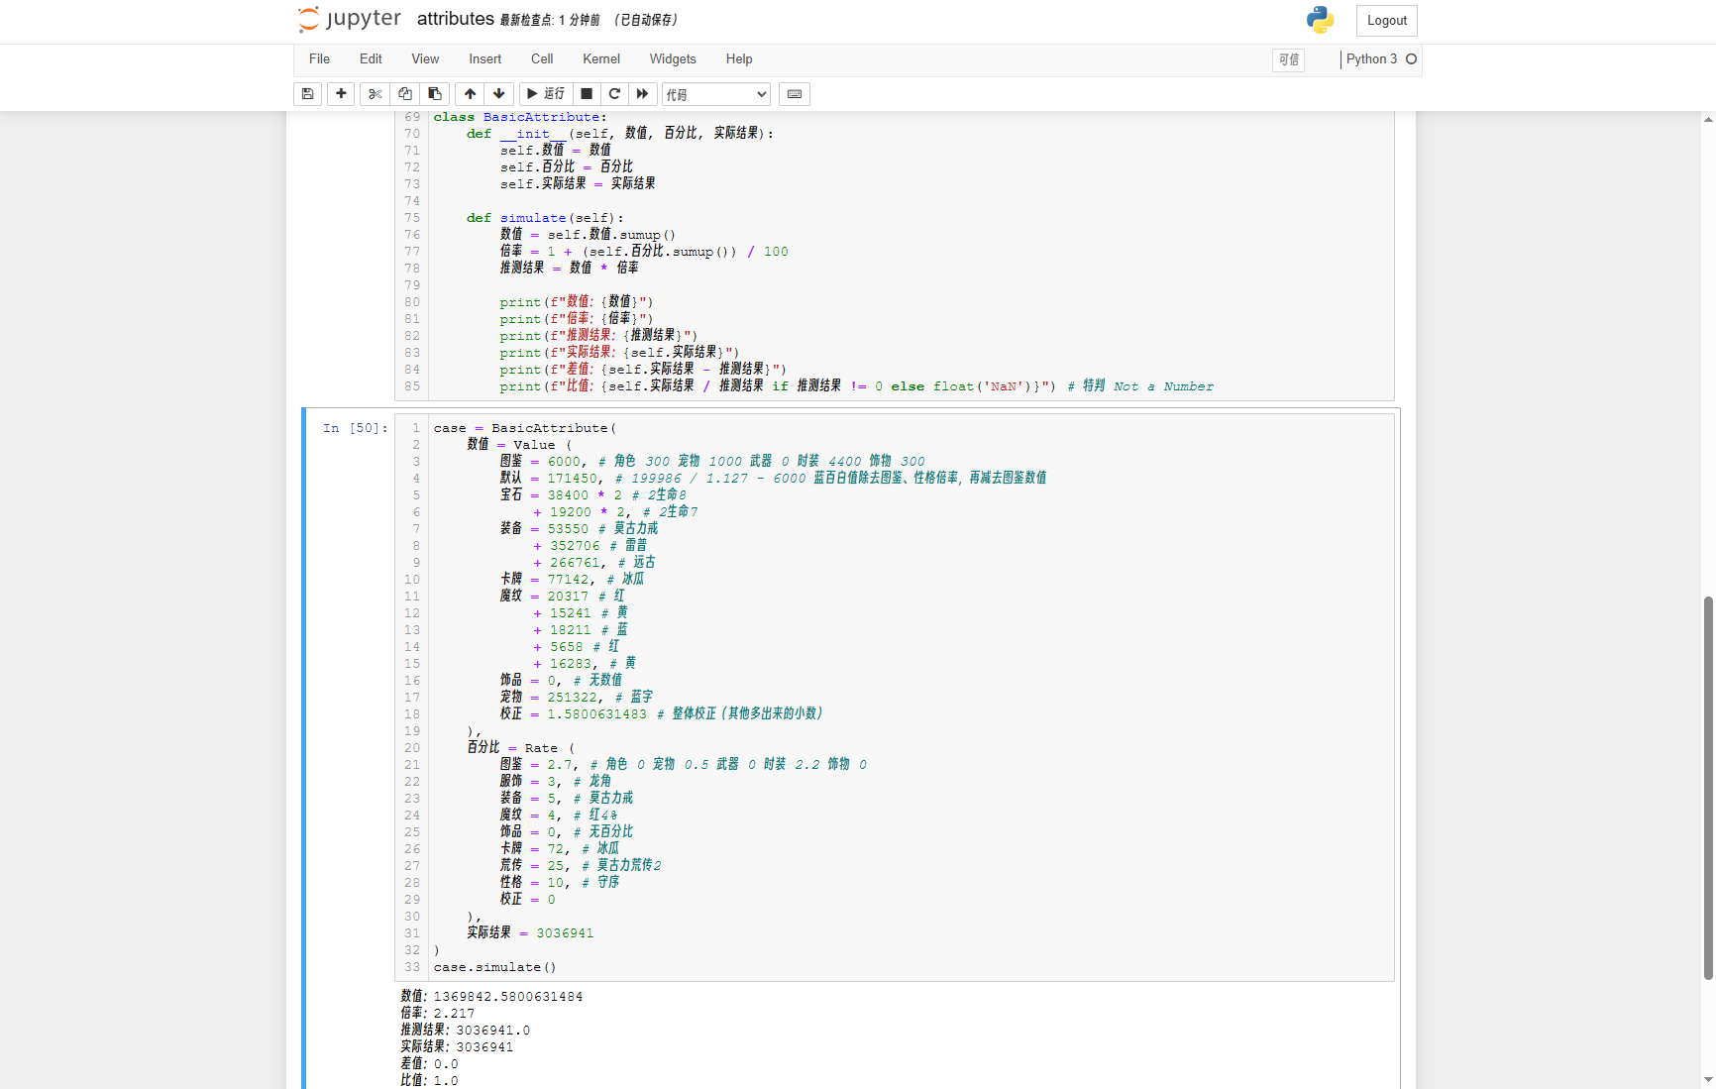Viewport: 1716px width, 1089px height.
Task: Rename notebook by clicking attributes title
Action: click(x=456, y=19)
